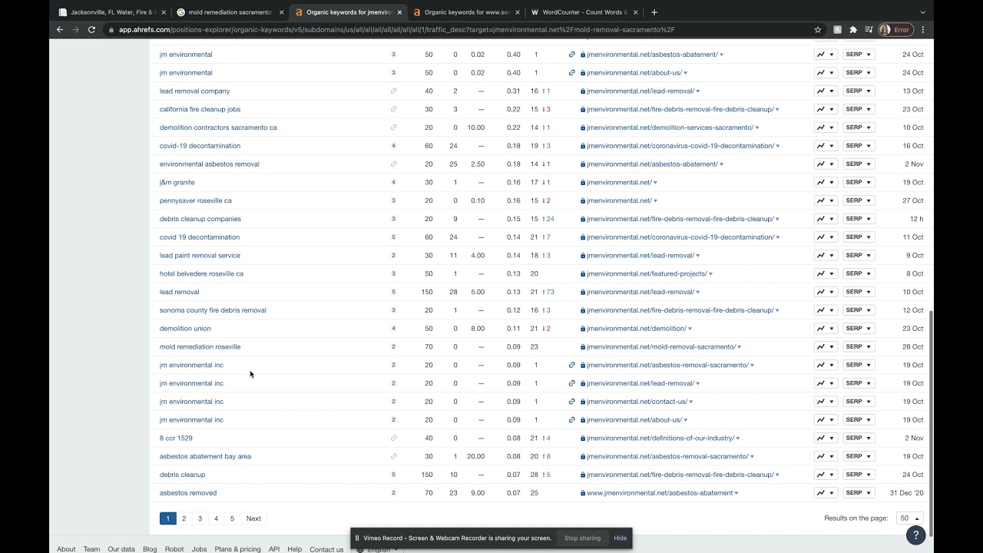Click SERP features icon for lead removal company
983x553 pixels.
394,91
